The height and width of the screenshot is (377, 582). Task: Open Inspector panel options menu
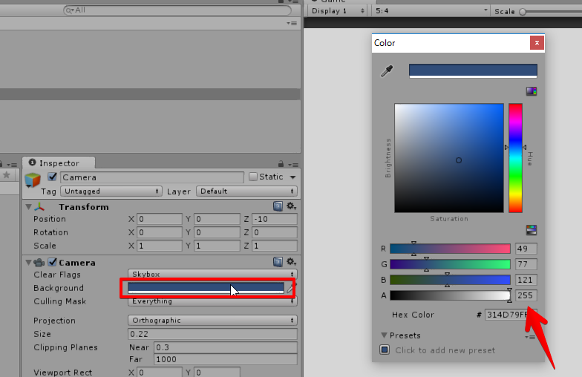click(293, 165)
